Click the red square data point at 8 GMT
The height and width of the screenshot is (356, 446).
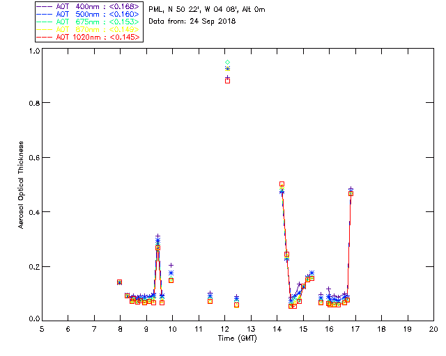coord(119,282)
